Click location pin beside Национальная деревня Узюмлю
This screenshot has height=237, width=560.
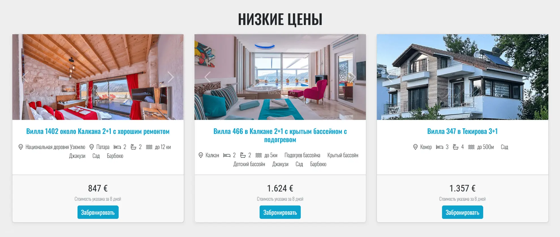click(x=21, y=147)
